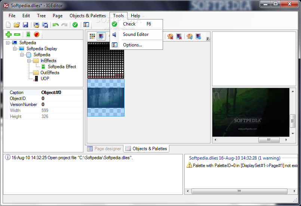Image resolution: width=301 pixels, height=206 pixels.
Task: Switch to palettes grid view icon
Action: [x=92, y=36]
